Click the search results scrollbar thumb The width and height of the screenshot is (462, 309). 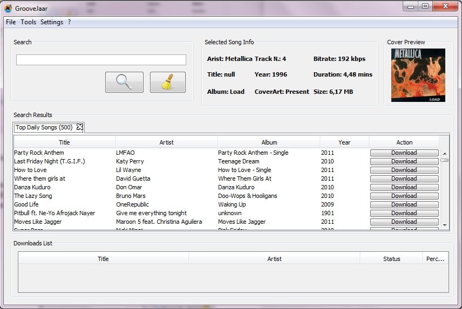pos(445,160)
